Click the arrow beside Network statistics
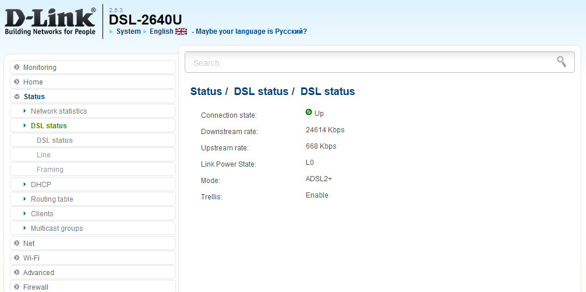The image size is (586, 292). pos(24,111)
